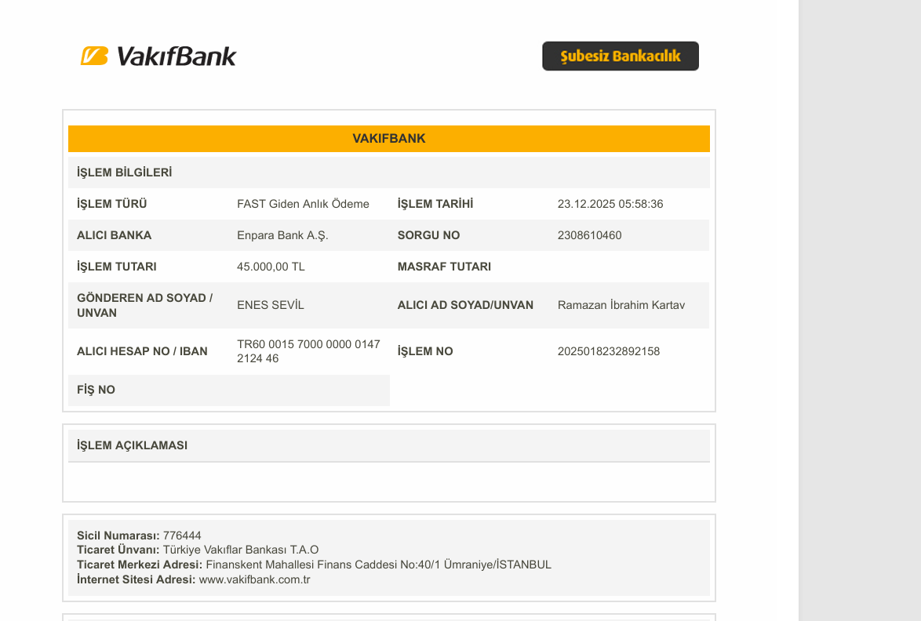
Task: Select the 'FAST Giden Anlık Ödeme' value
Action: pyautogui.click(x=303, y=204)
